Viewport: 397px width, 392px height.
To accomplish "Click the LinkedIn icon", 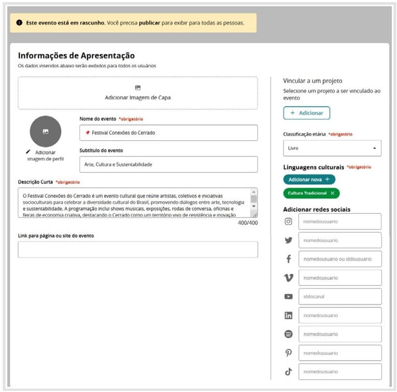I will [x=289, y=315].
